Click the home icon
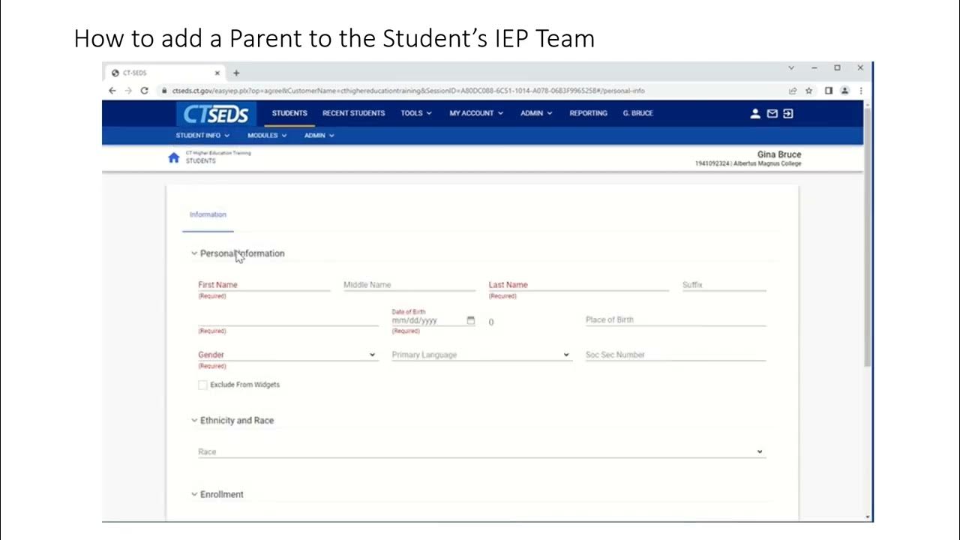The image size is (960, 540). pyautogui.click(x=174, y=157)
